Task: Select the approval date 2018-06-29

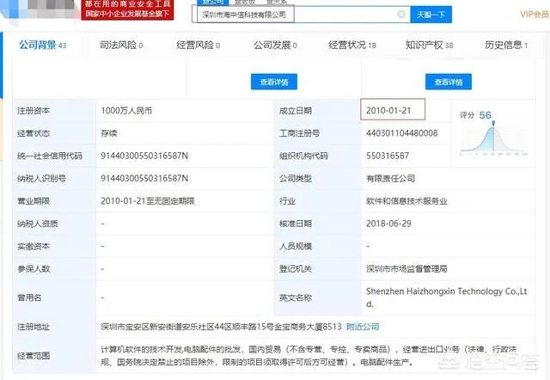Action: tap(388, 224)
